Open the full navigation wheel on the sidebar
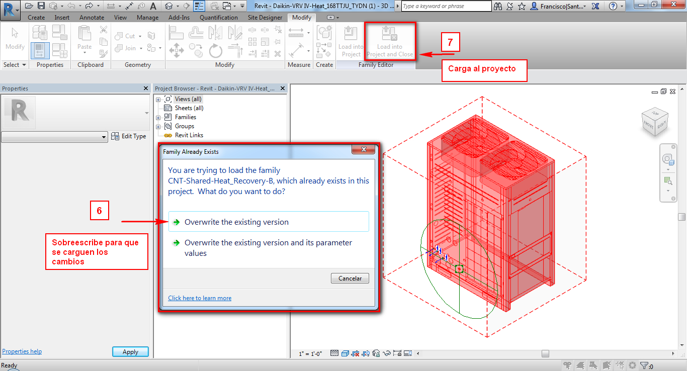The image size is (687, 371). [x=668, y=159]
